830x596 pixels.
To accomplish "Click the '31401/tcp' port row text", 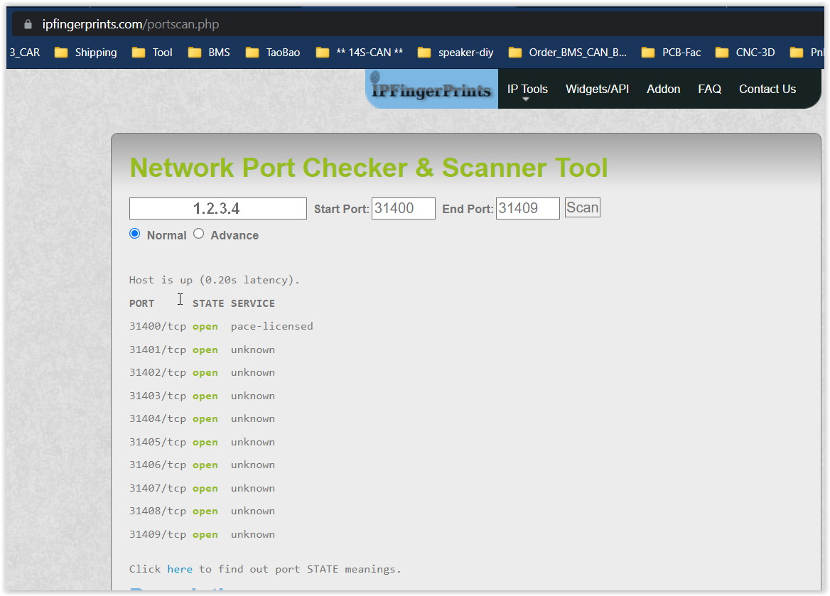I will pyautogui.click(x=158, y=350).
